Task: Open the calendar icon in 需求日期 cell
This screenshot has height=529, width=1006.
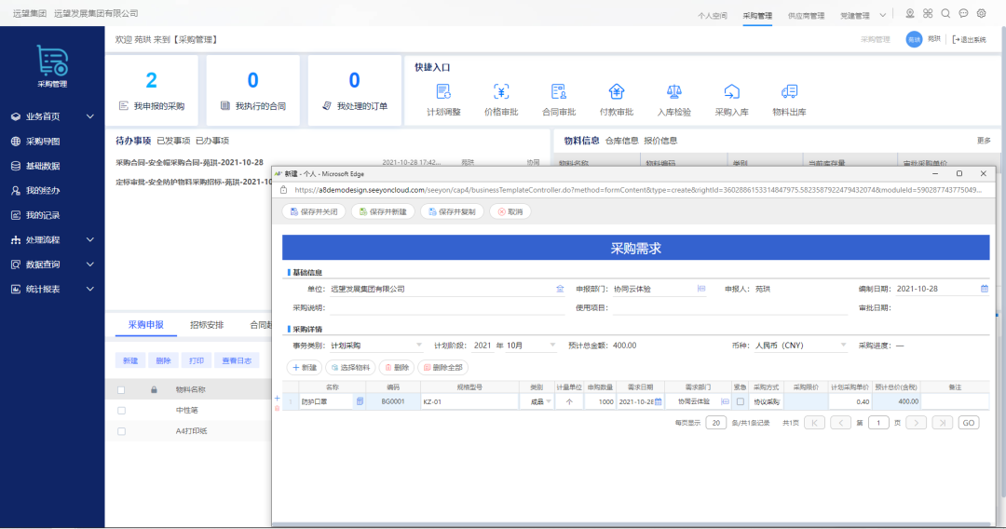Action: (x=659, y=401)
